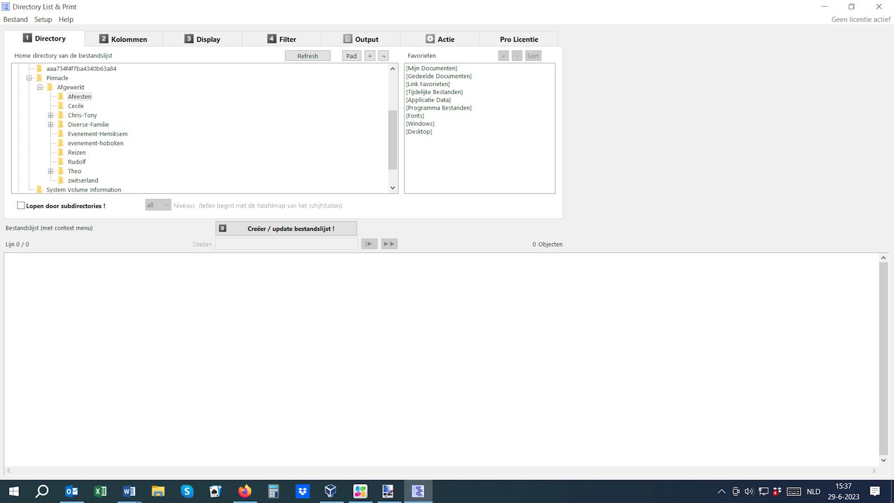Collapse the Afgewerkt folder node
Image resolution: width=894 pixels, height=503 pixels.
coord(40,87)
